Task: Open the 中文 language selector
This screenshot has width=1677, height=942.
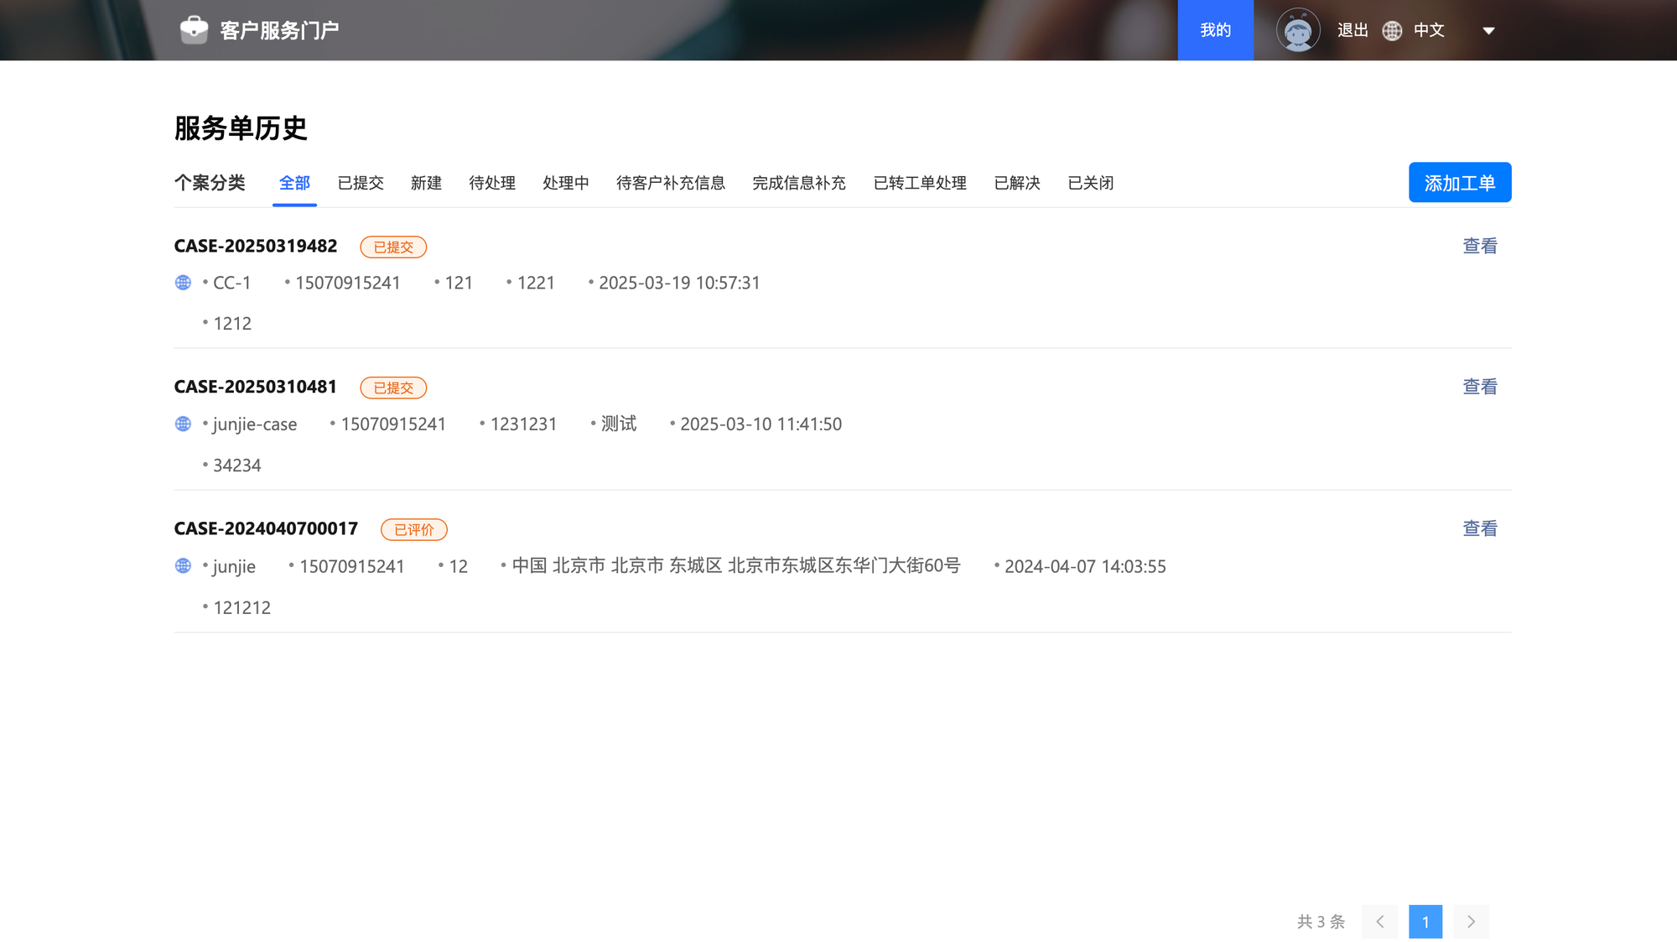Action: pyautogui.click(x=1429, y=31)
